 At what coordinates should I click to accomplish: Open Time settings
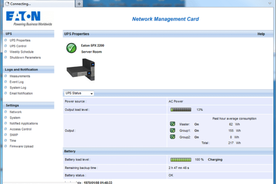click(x=13, y=141)
